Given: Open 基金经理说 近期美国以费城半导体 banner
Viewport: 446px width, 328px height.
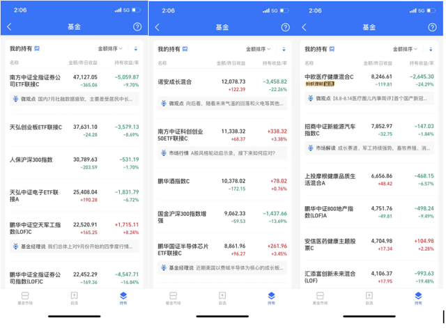Looking at the screenshot, I should pyautogui.click(x=222, y=267).
